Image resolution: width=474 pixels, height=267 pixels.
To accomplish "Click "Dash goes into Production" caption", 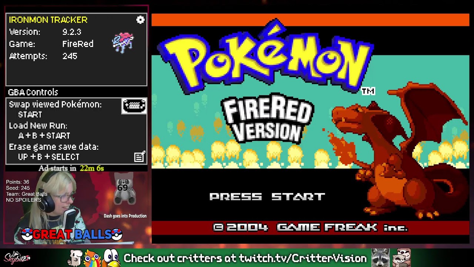I will click(125, 216).
